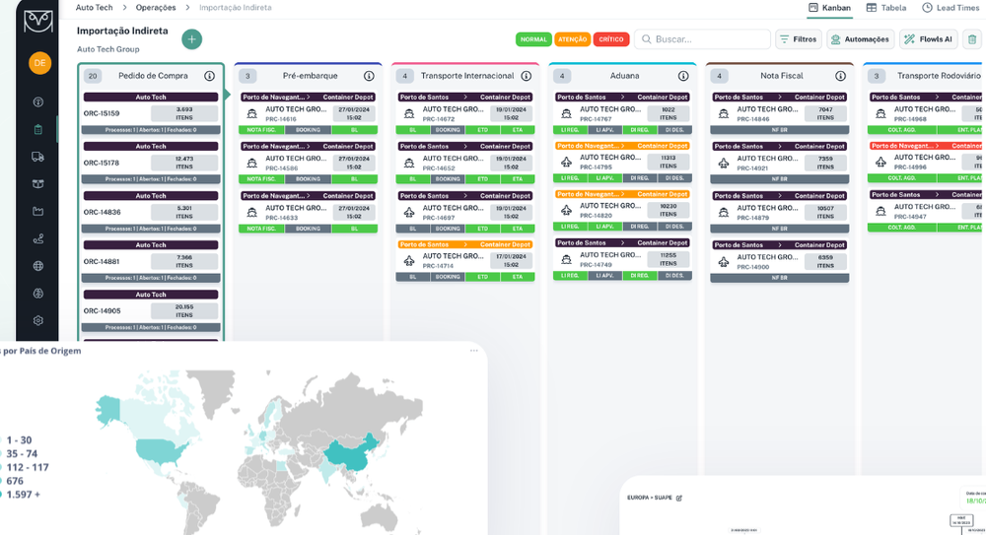Open process card PRC-14586
Image resolution: width=986 pixels, height=535 pixels.
[x=308, y=163]
